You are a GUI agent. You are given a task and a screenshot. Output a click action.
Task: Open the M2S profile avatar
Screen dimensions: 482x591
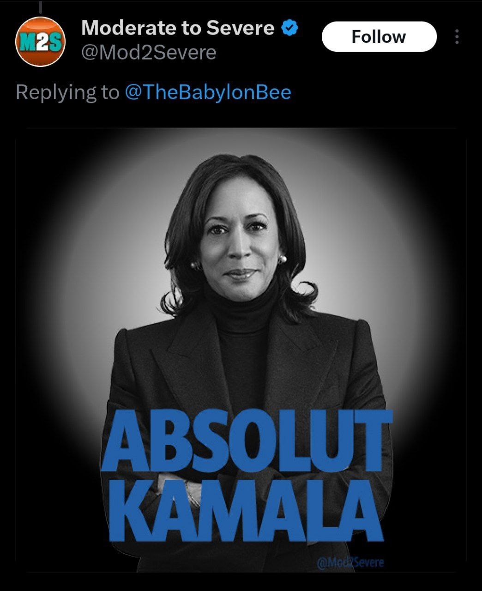tap(40, 42)
